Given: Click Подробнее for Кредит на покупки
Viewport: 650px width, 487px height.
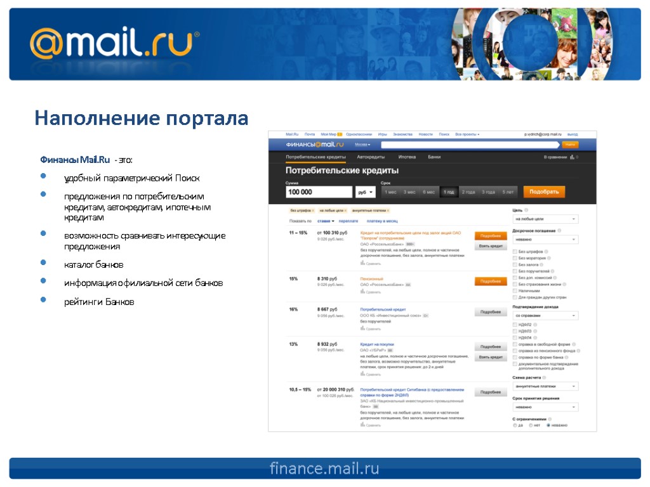Looking at the screenshot, I should click(x=491, y=347).
